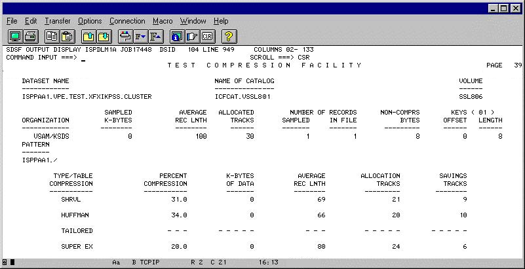
Task: Click the HUFFMAN compression type row label
Action: click(x=75, y=215)
